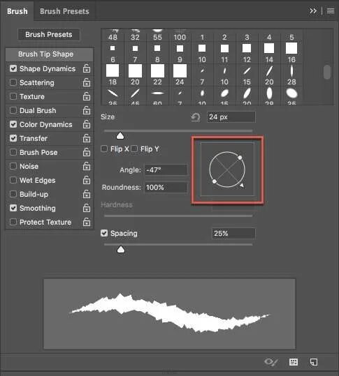
Task: Disable the Smoothing checkbox
Action: click(x=13, y=208)
